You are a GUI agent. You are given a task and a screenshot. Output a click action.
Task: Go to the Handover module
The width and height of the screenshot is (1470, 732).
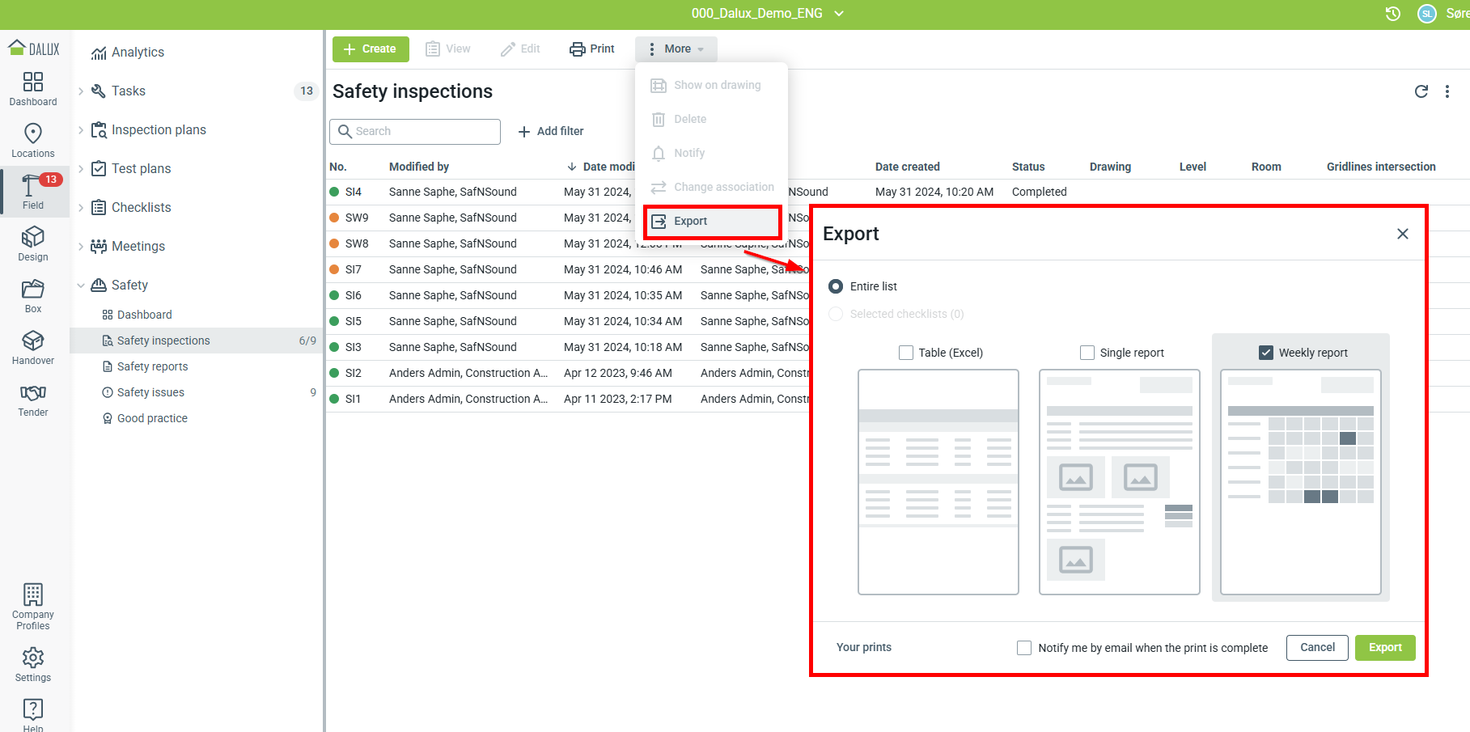[32, 347]
